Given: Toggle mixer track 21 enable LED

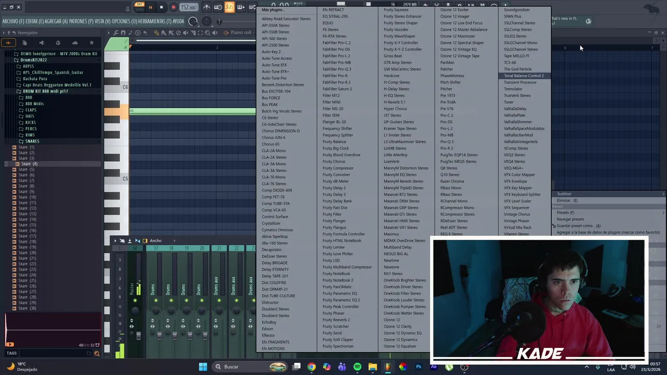Looking at the screenshot, I should point(219,301).
